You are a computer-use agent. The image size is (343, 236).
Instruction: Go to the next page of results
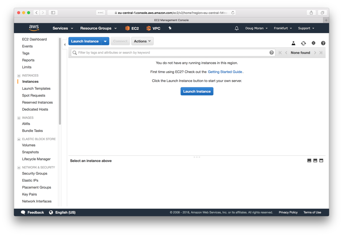coord(315,53)
